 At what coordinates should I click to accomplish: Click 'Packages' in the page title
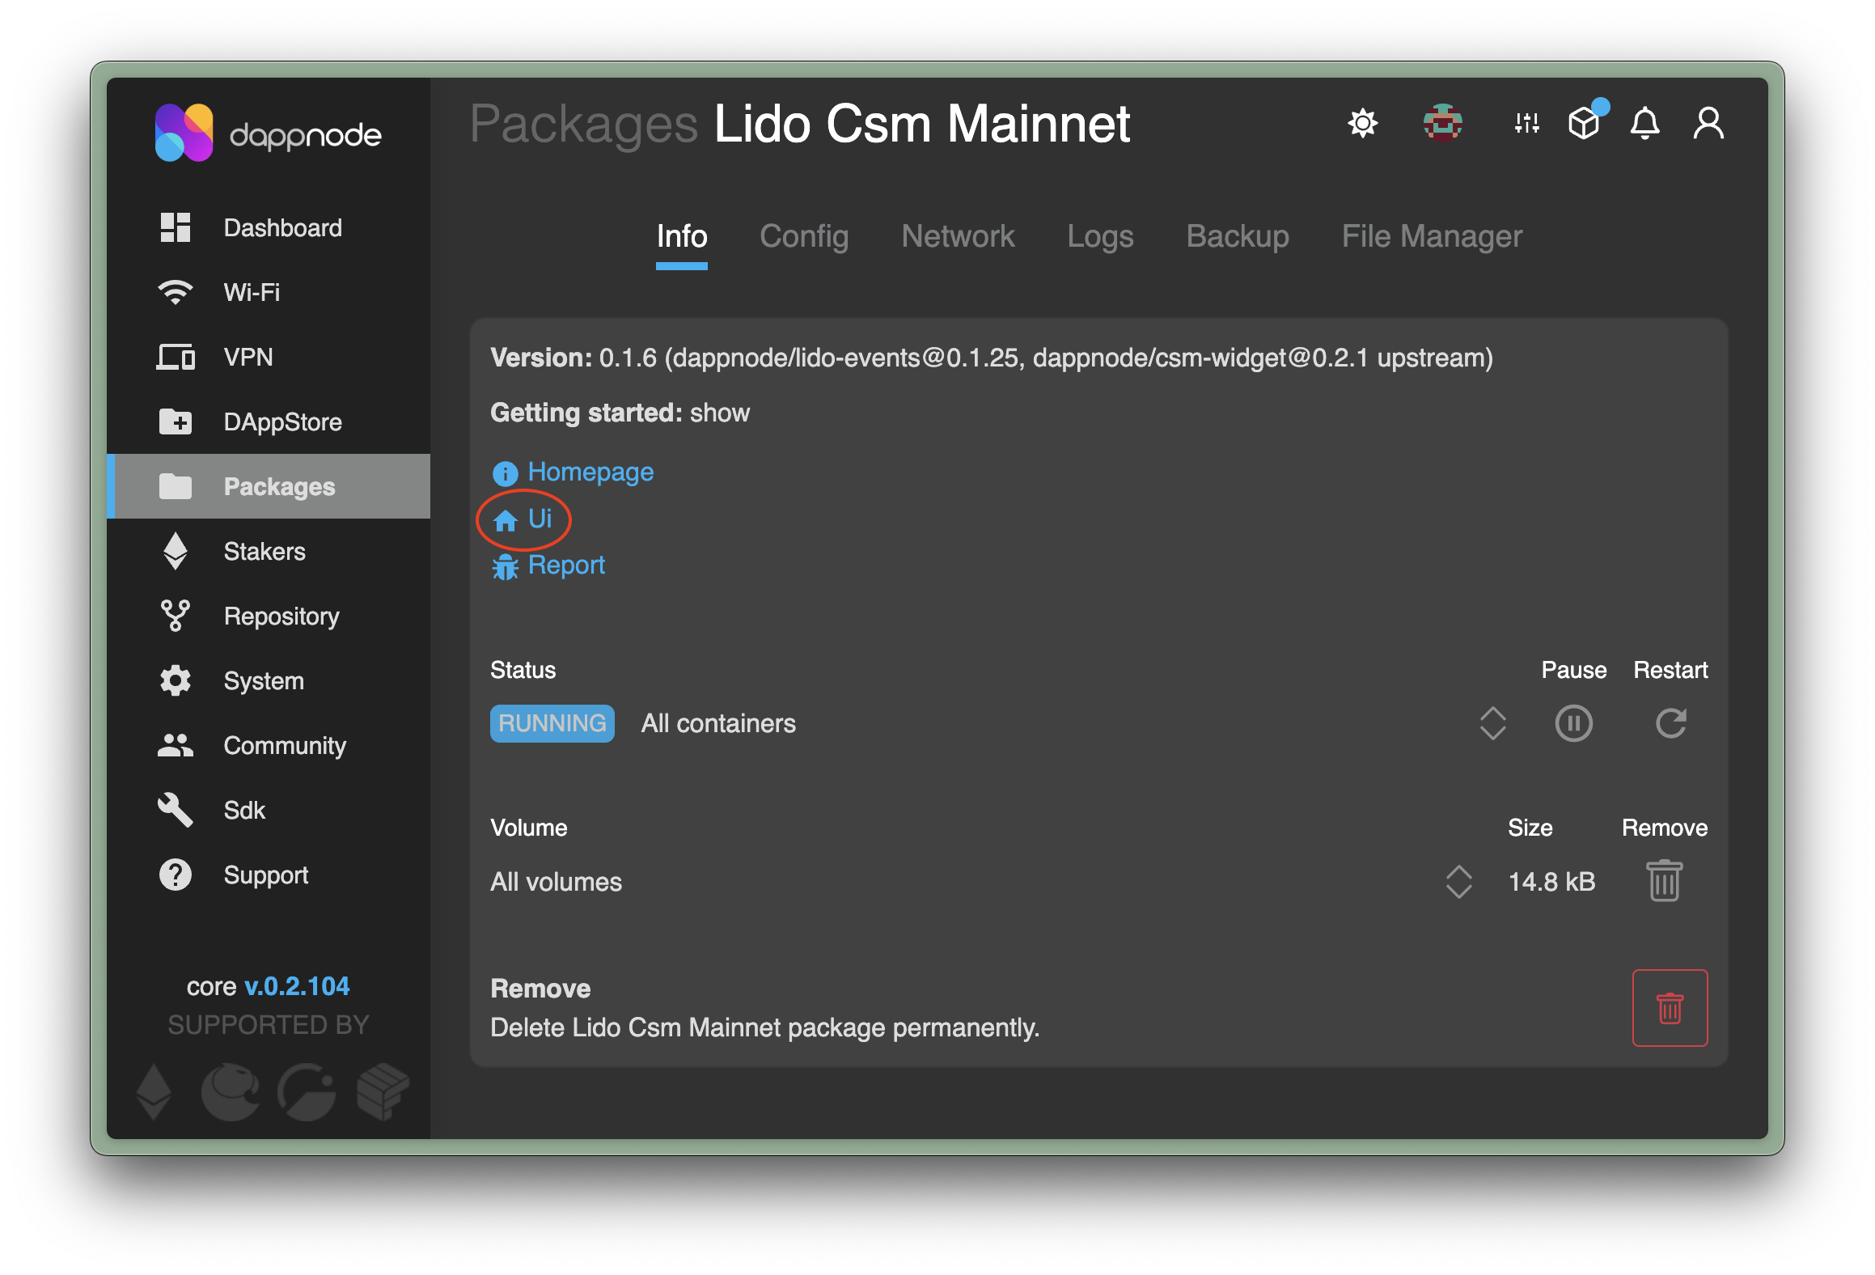click(583, 124)
